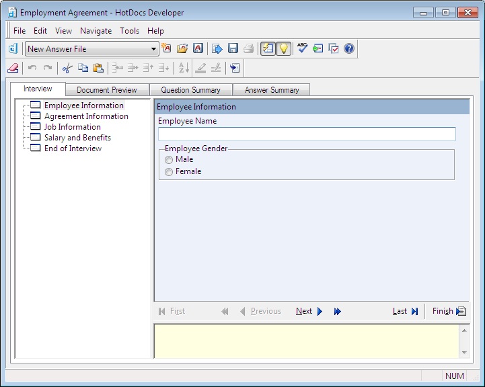Switch to Question Summary tab
This screenshot has width=485, height=387.
click(190, 90)
